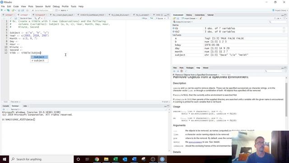This screenshot has width=289, height=163.
Task: Click the Windows Start button
Action: (x=5, y=159)
